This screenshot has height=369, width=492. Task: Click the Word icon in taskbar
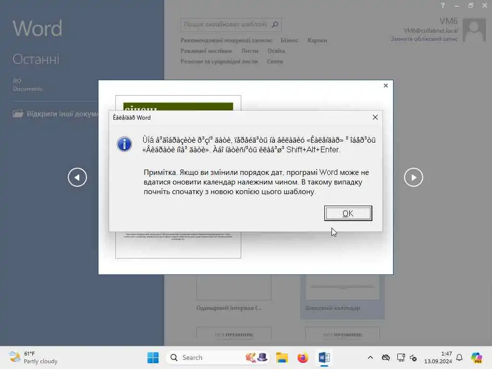(x=324, y=357)
